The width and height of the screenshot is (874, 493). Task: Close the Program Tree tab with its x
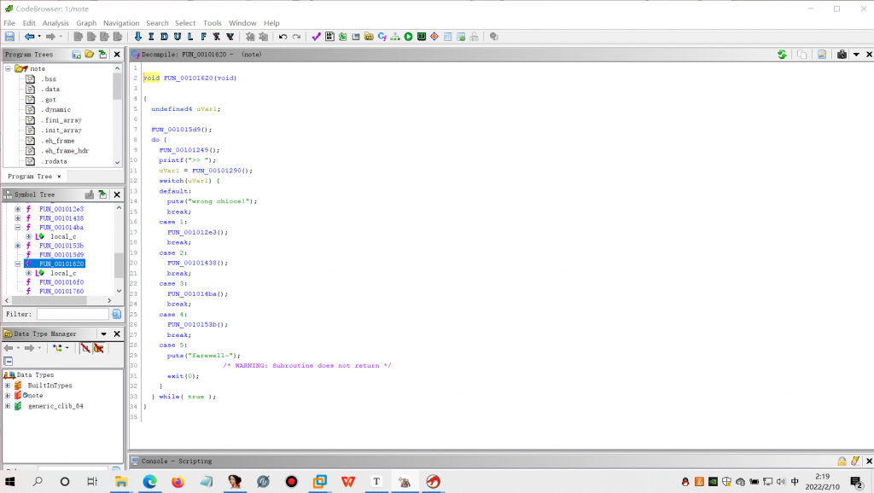click(59, 176)
